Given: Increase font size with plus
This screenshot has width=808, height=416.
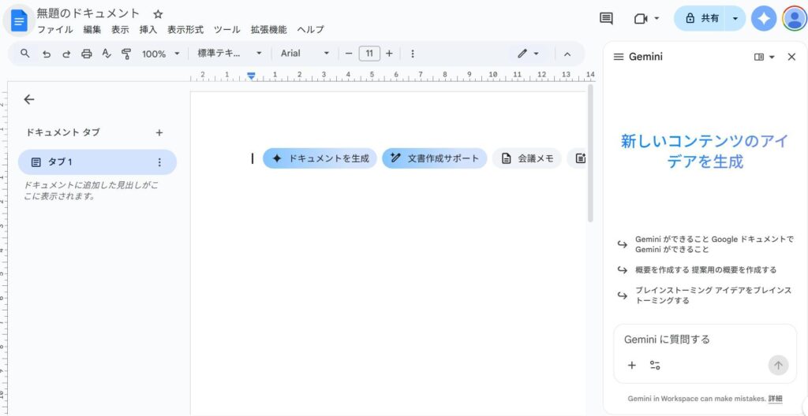Looking at the screenshot, I should coord(389,54).
